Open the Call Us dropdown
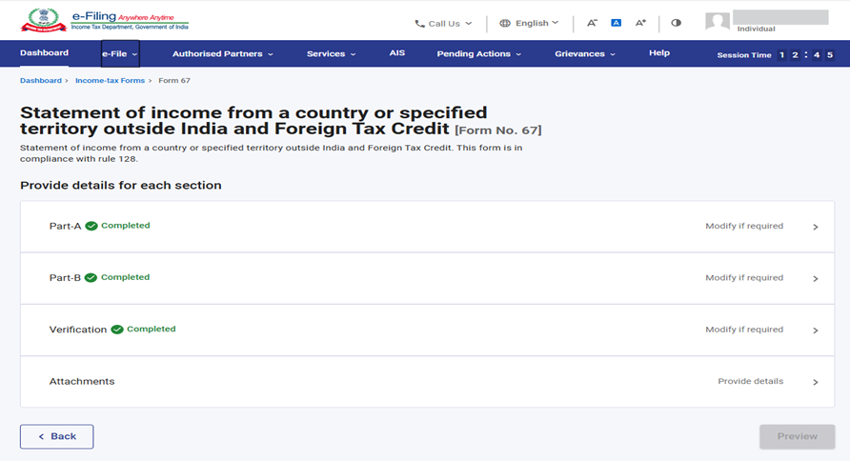 (443, 24)
